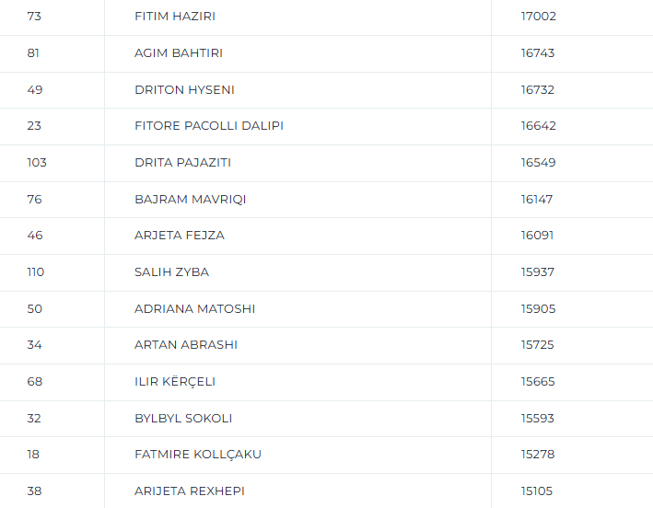Image resolution: width=653 pixels, height=508 pixels.
Task: Select ADRIANA MATOSHI in the table
Action: pyautogui.click(x=195, y=308)
